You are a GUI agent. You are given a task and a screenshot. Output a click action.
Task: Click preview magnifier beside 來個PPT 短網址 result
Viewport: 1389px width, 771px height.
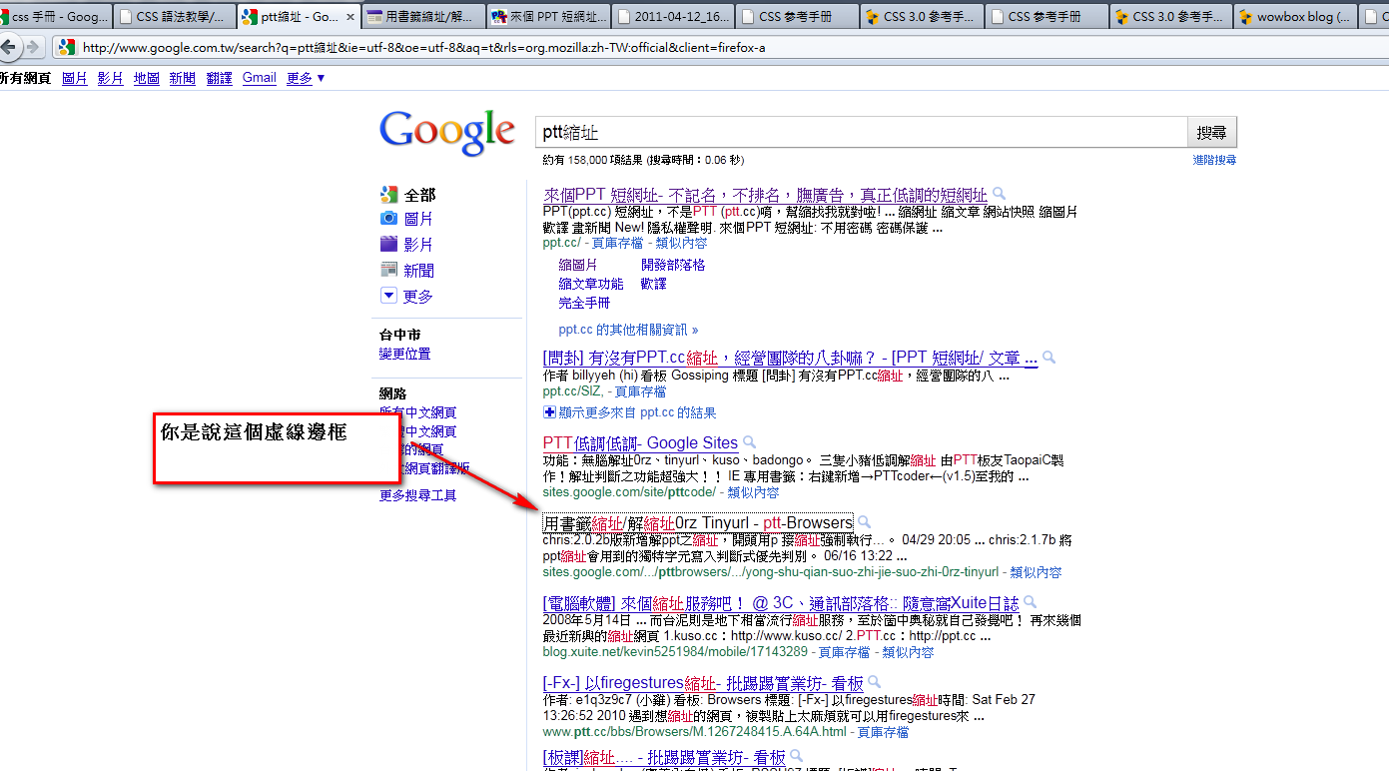click(x=999, y=195)
